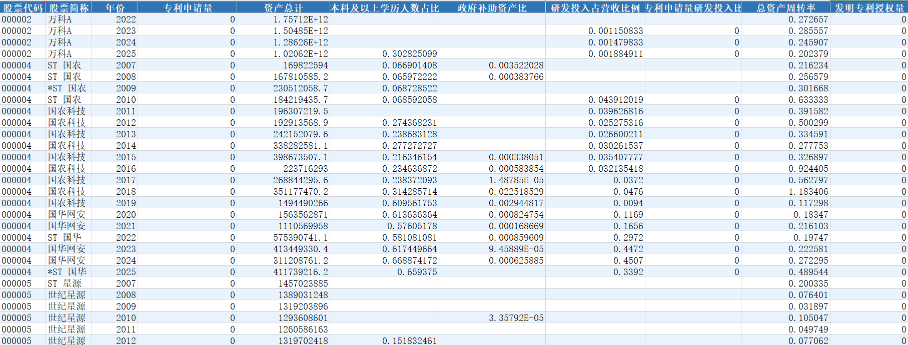Click the education ratio cell 0.274368231
The image size is (908, 345).
click(384, 122)
